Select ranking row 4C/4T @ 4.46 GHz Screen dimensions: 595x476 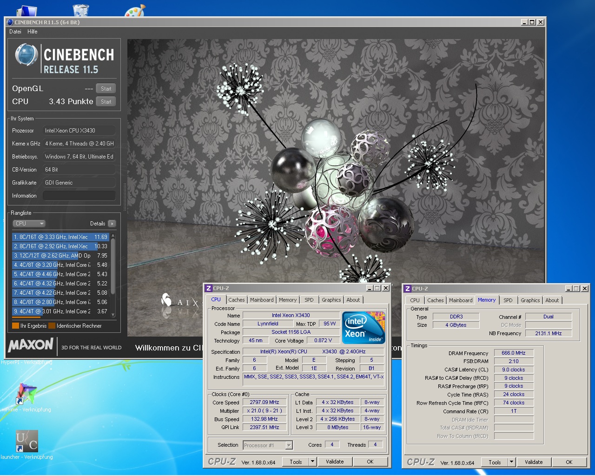tap(60, 274)
